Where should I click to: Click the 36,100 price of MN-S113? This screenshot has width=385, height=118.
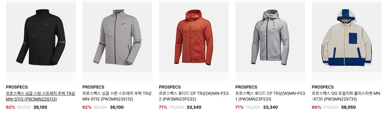[x=40, y=107]
